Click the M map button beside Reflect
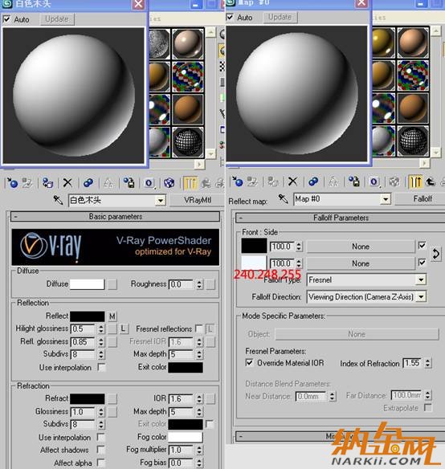The height and width of the screenshot is (469, 445). coord(112,316)
